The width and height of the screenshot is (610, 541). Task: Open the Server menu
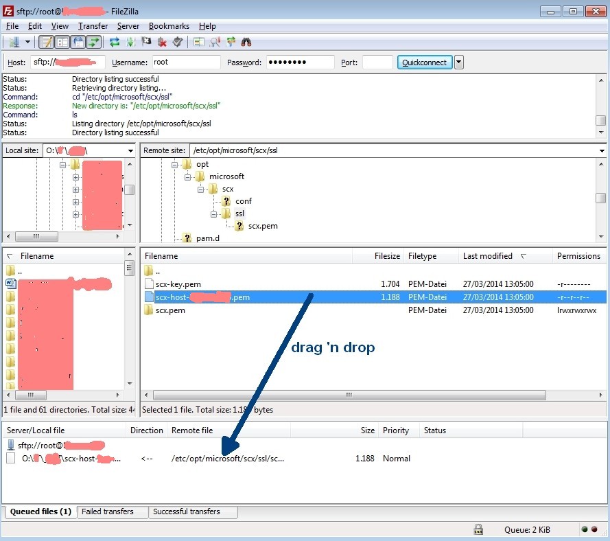128,26
